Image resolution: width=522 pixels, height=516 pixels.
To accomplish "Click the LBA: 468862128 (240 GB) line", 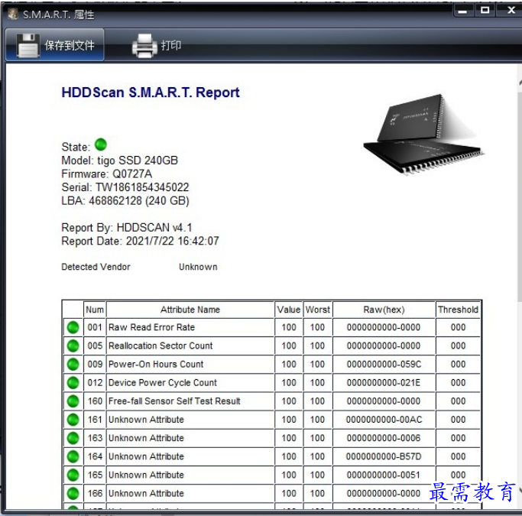I will pyautogui.click(x=125, y=201).
